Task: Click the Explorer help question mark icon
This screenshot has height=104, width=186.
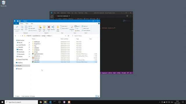Action: (99, 24)
